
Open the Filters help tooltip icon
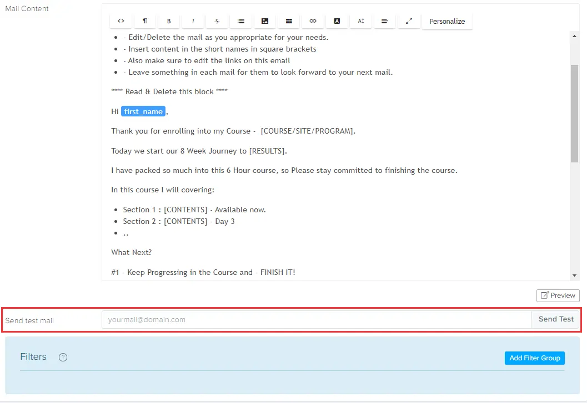pyautogui.click(x=63, y=357)
